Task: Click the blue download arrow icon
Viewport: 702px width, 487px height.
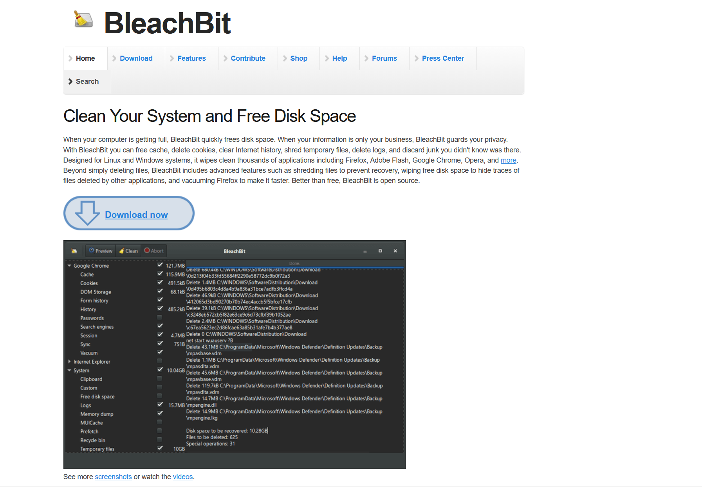Action: pos(88,214)
